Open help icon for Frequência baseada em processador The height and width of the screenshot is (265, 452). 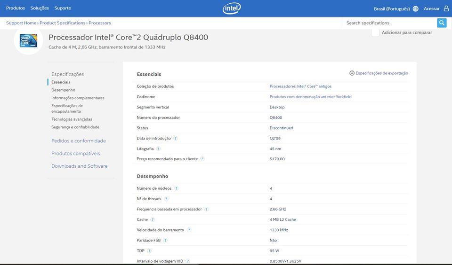point(206,209)
